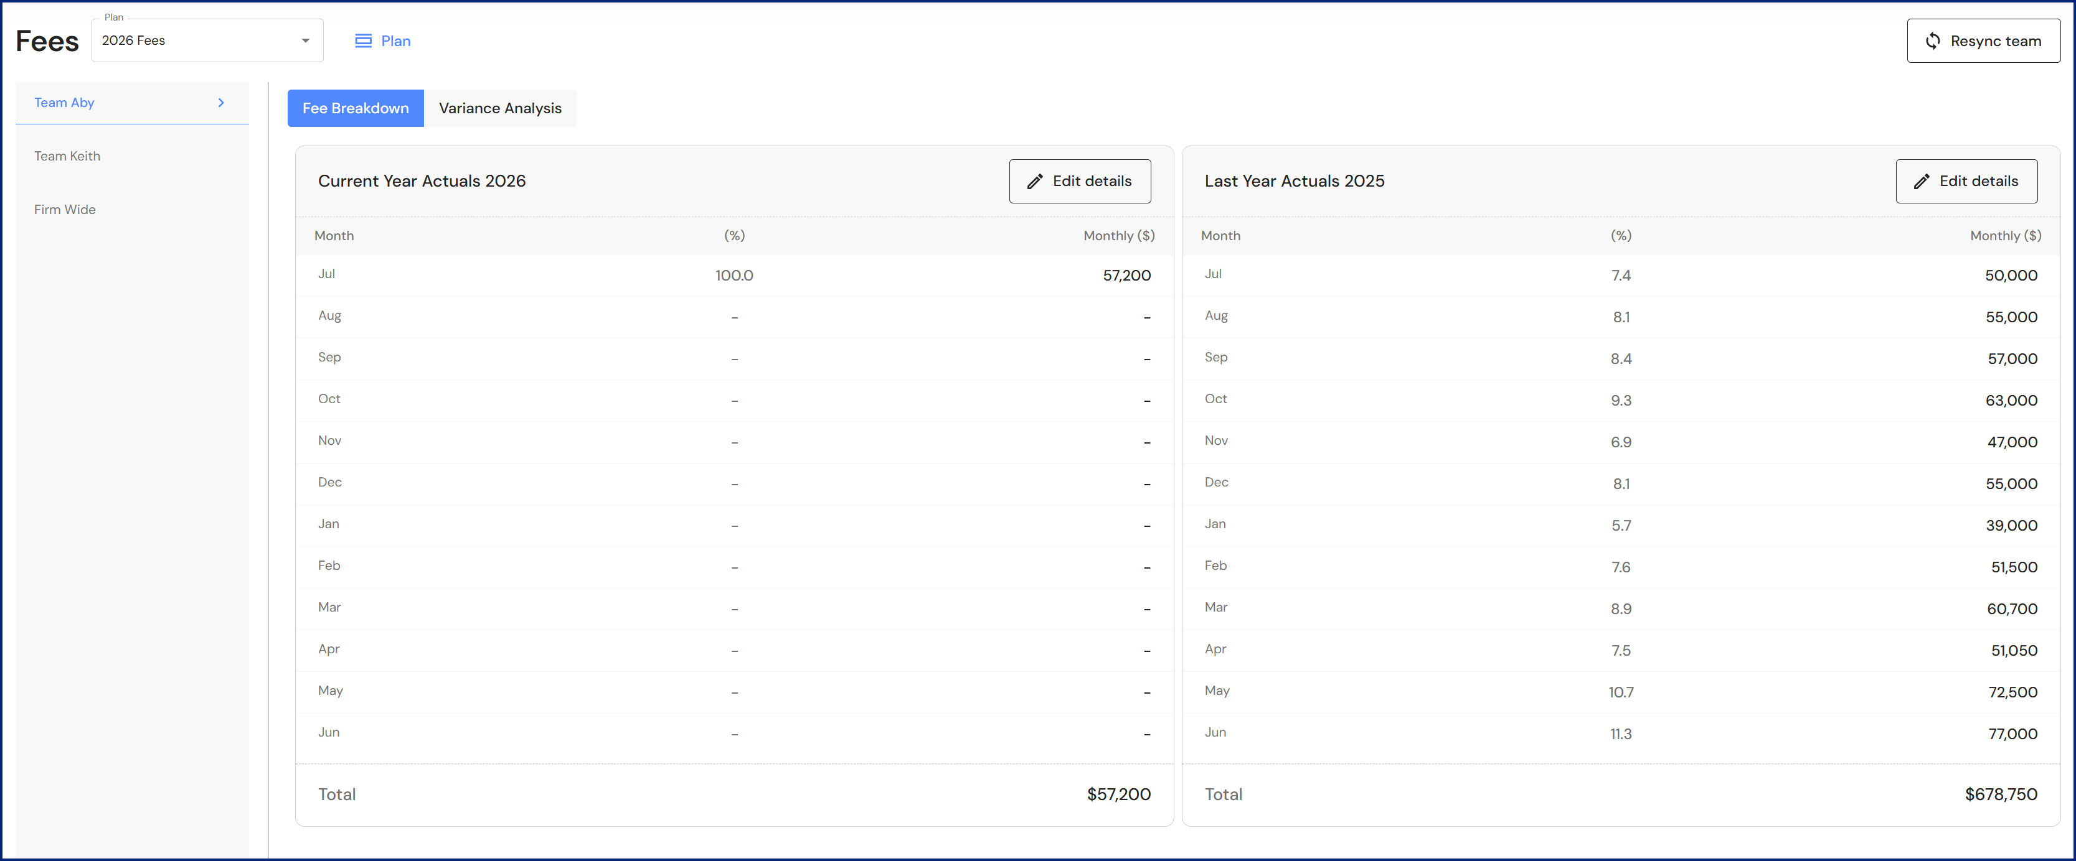Click the Jul row in 2026 actuals

[x=734, y=276]
